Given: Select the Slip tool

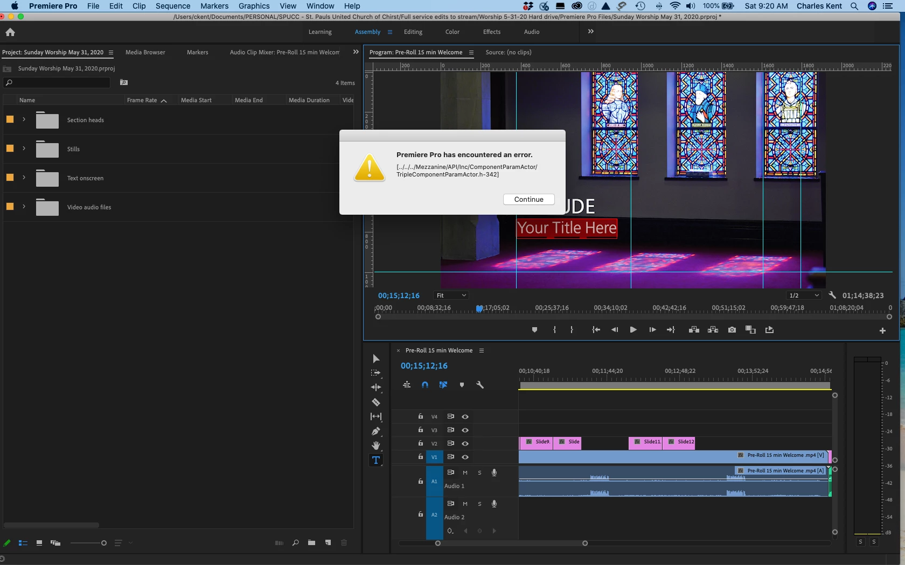Looking at the screenshot, I should pos(376,416).
